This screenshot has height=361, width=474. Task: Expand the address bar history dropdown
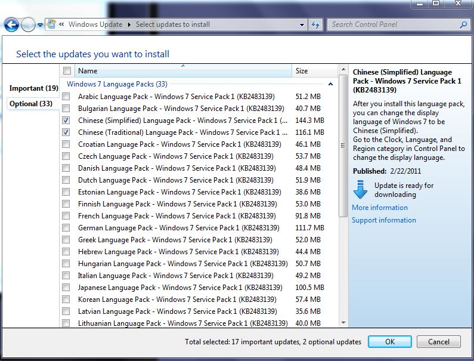(302, 25)
